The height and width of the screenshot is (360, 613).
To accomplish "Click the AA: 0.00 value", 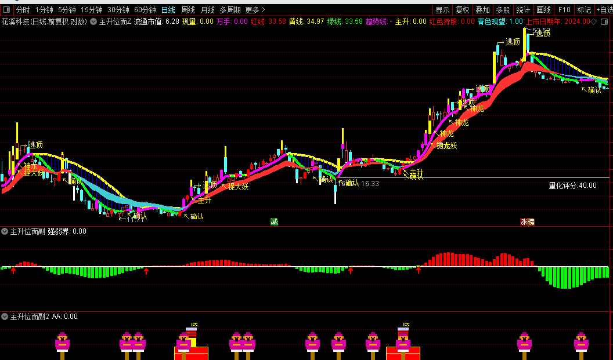I will tap(65, 317).
